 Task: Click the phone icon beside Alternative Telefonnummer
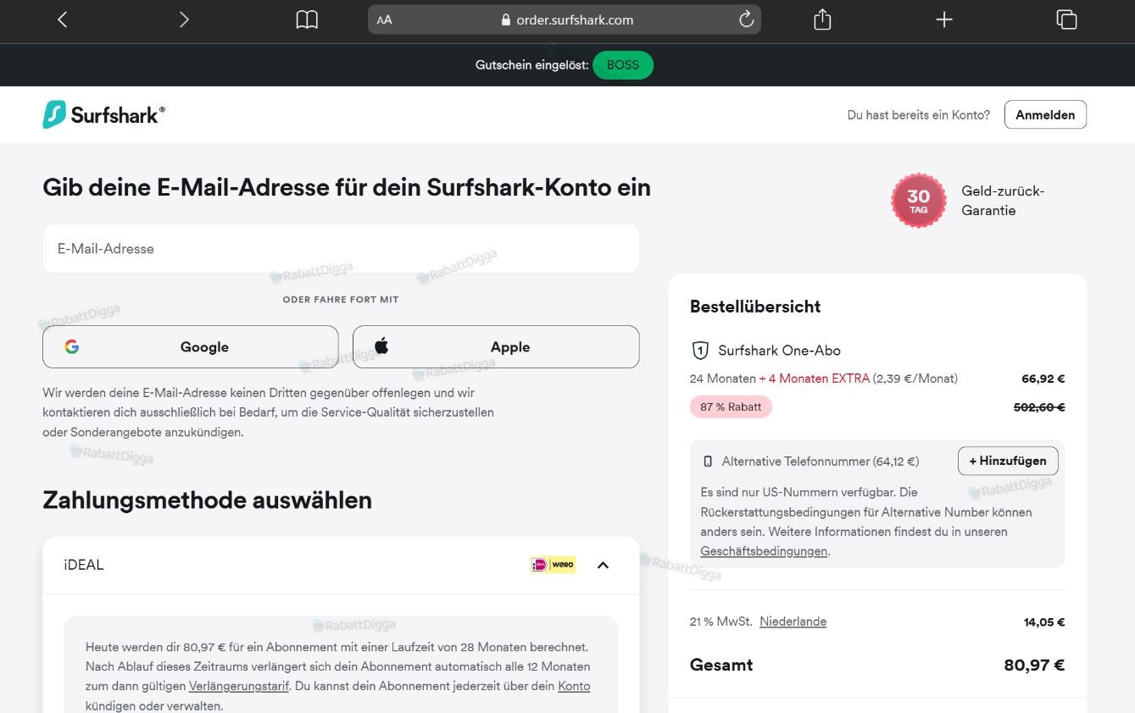(x=708, y=462)
